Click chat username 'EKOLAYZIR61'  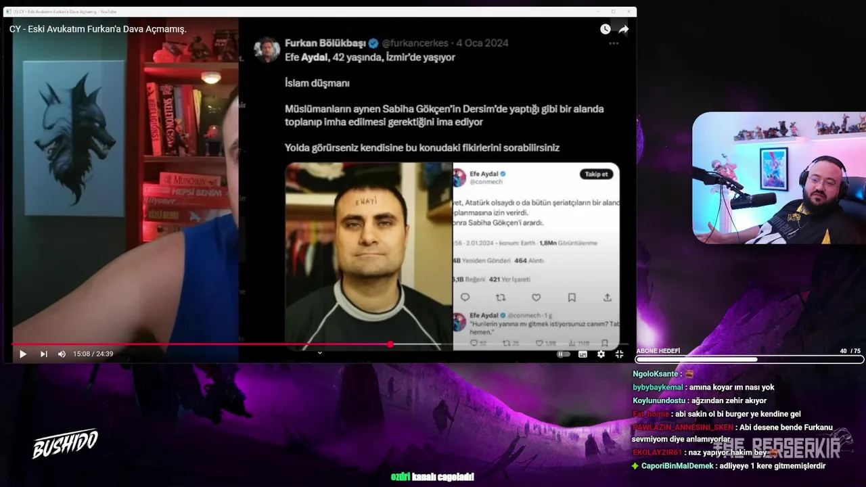[657, 453]
